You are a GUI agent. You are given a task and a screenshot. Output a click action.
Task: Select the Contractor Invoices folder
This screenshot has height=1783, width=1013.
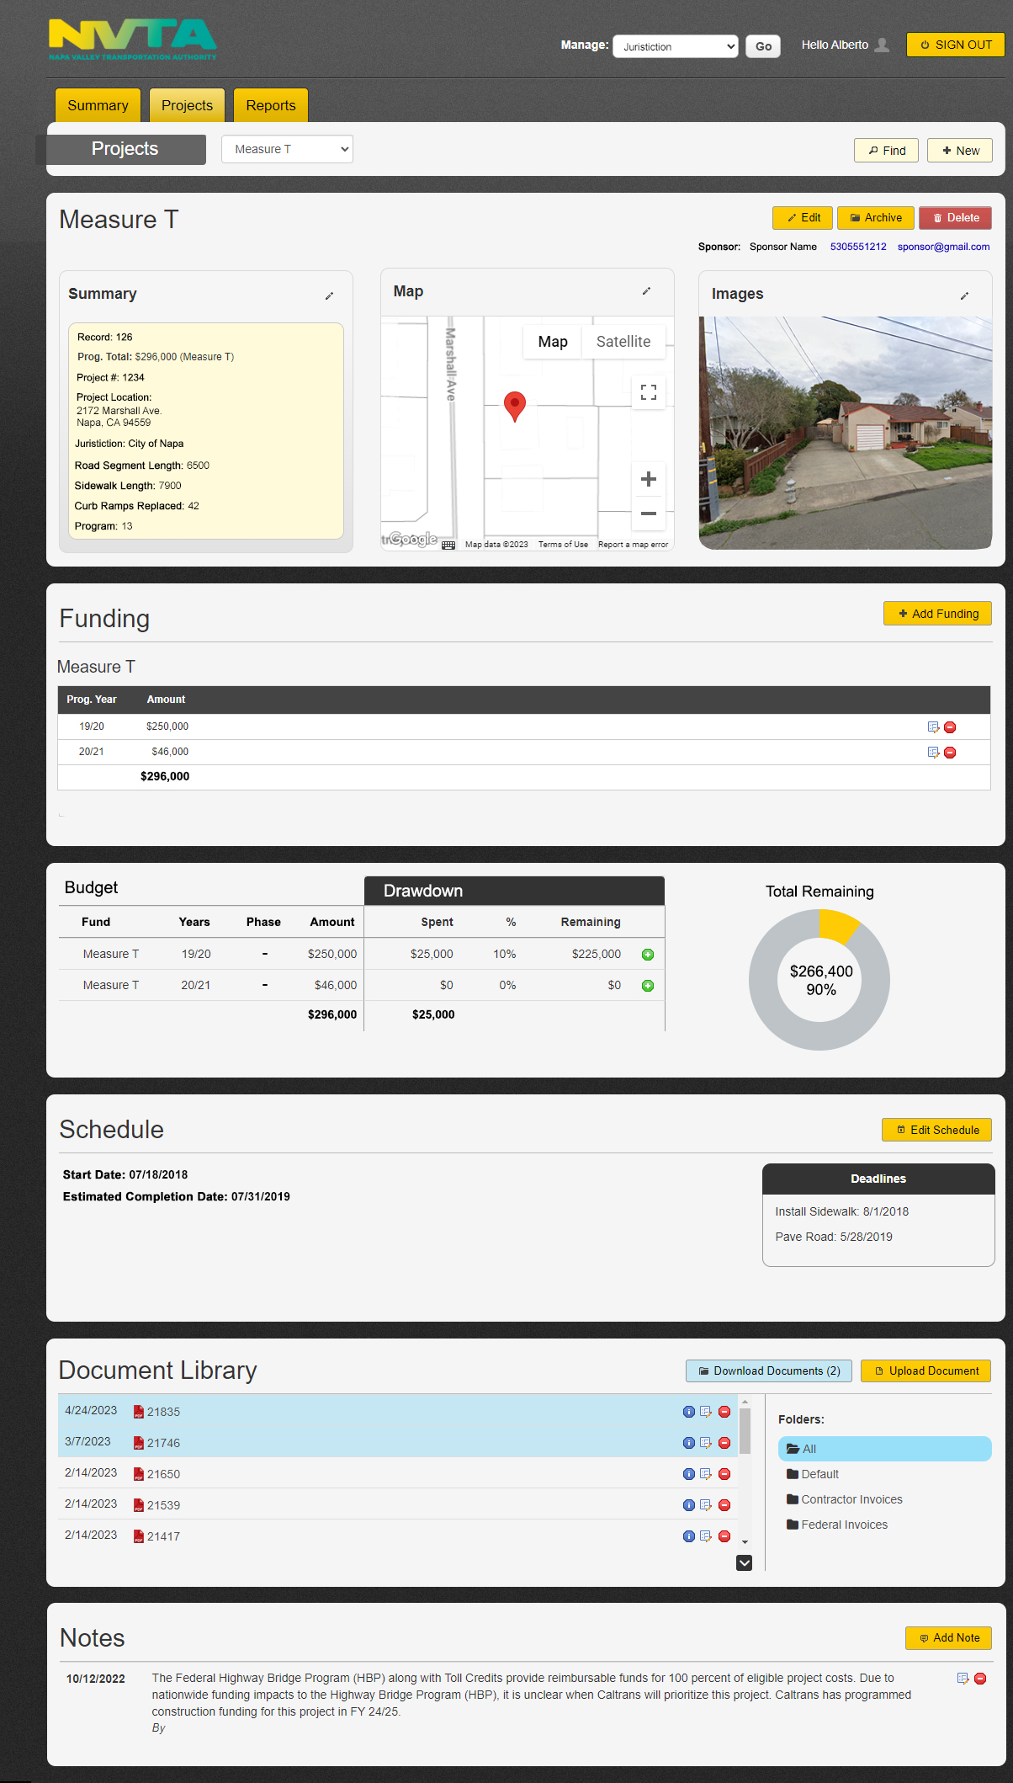click(851, 1499)
